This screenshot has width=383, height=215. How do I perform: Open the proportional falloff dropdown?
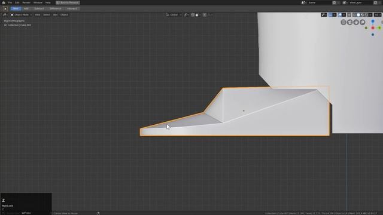coord(210,15)
